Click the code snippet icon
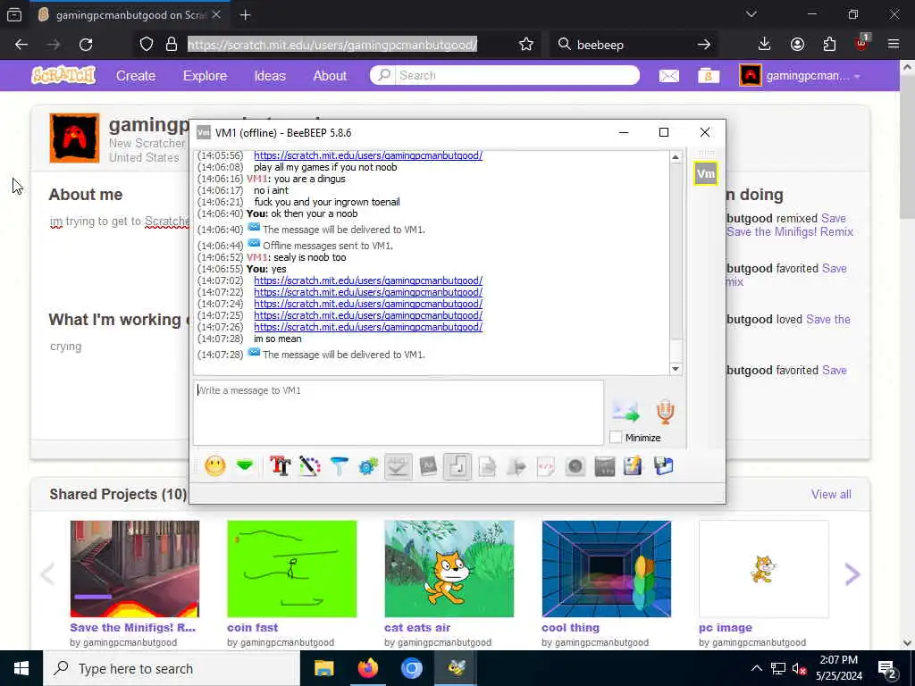The image size is (915, 686). click(546, 466)
